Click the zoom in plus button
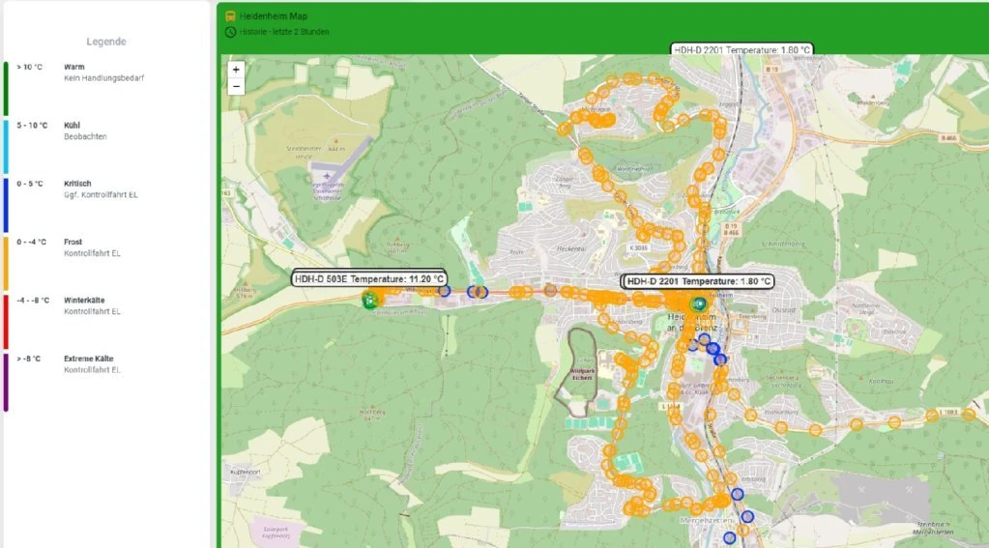 tap(236, 70)
